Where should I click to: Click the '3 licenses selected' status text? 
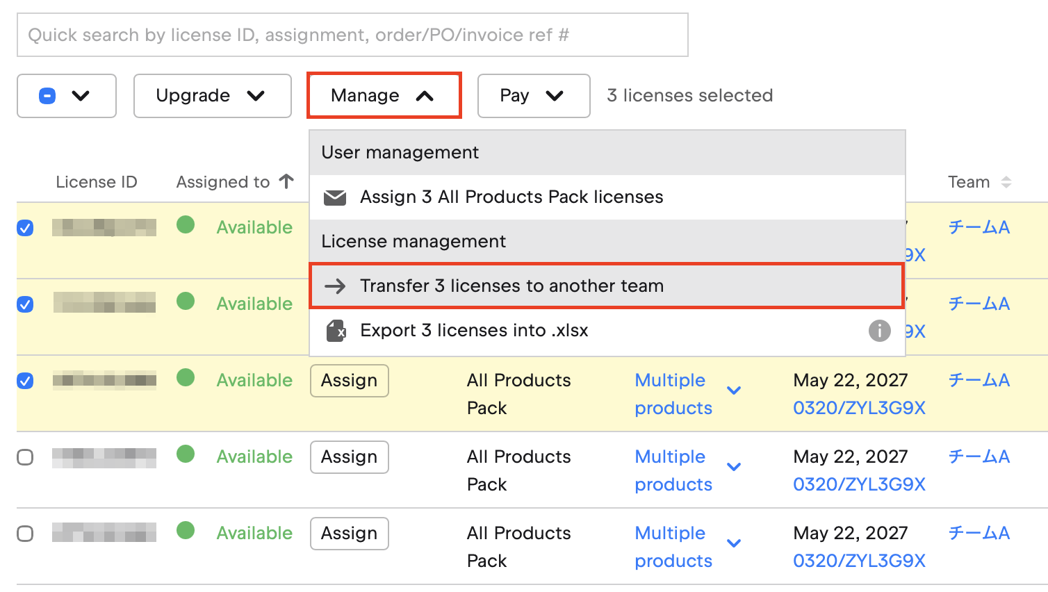(690, 95)
